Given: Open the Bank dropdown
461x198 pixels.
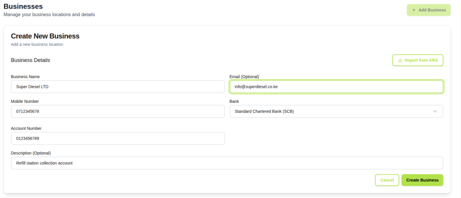Looking at the screenshot, I should [x=336, y=111].
